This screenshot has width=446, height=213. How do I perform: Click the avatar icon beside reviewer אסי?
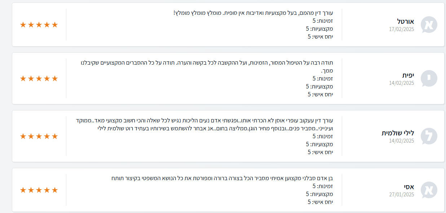click(x=429, y=190)
